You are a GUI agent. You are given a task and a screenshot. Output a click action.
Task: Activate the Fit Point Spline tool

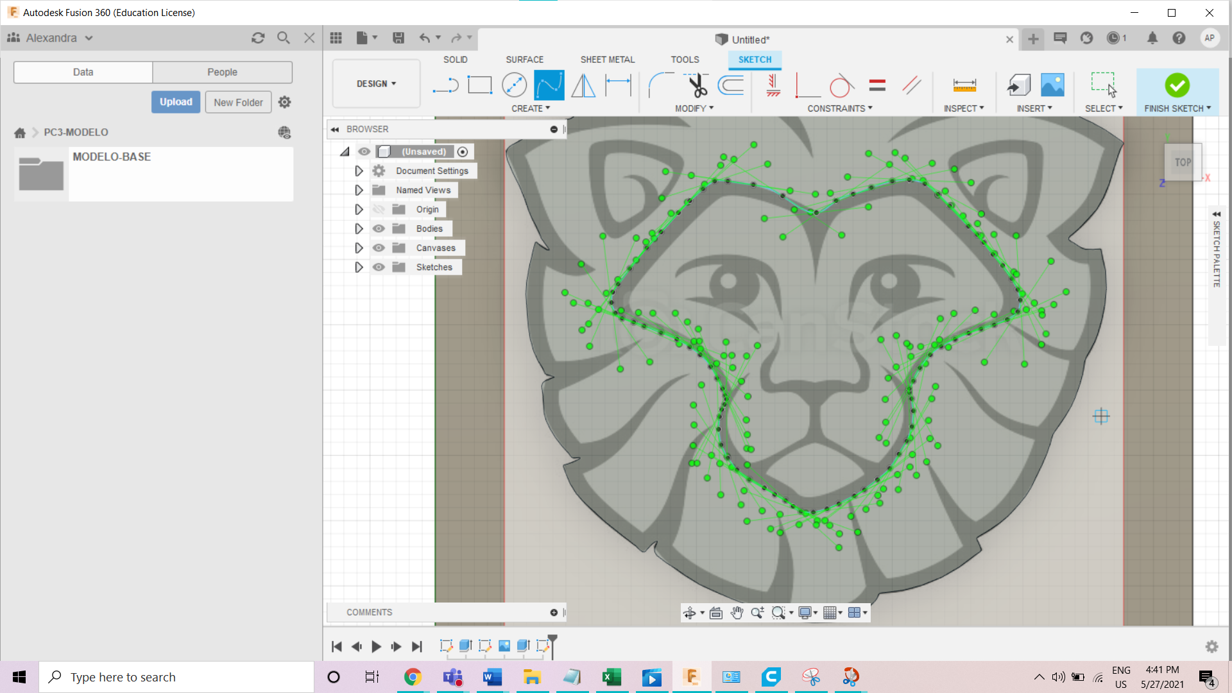(x=549, y=85)
